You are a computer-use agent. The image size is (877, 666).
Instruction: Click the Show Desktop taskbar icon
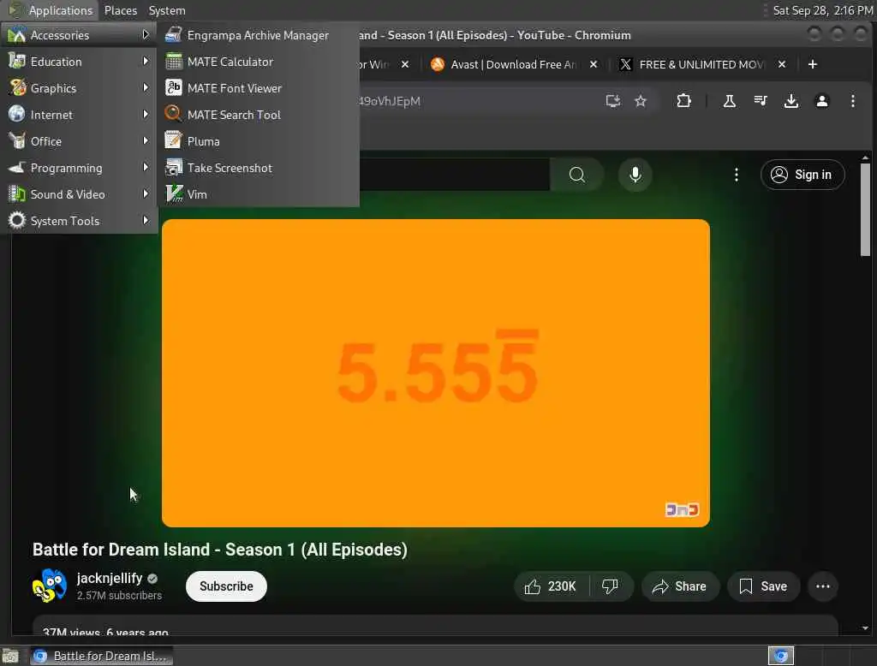[x=10, y=656]
